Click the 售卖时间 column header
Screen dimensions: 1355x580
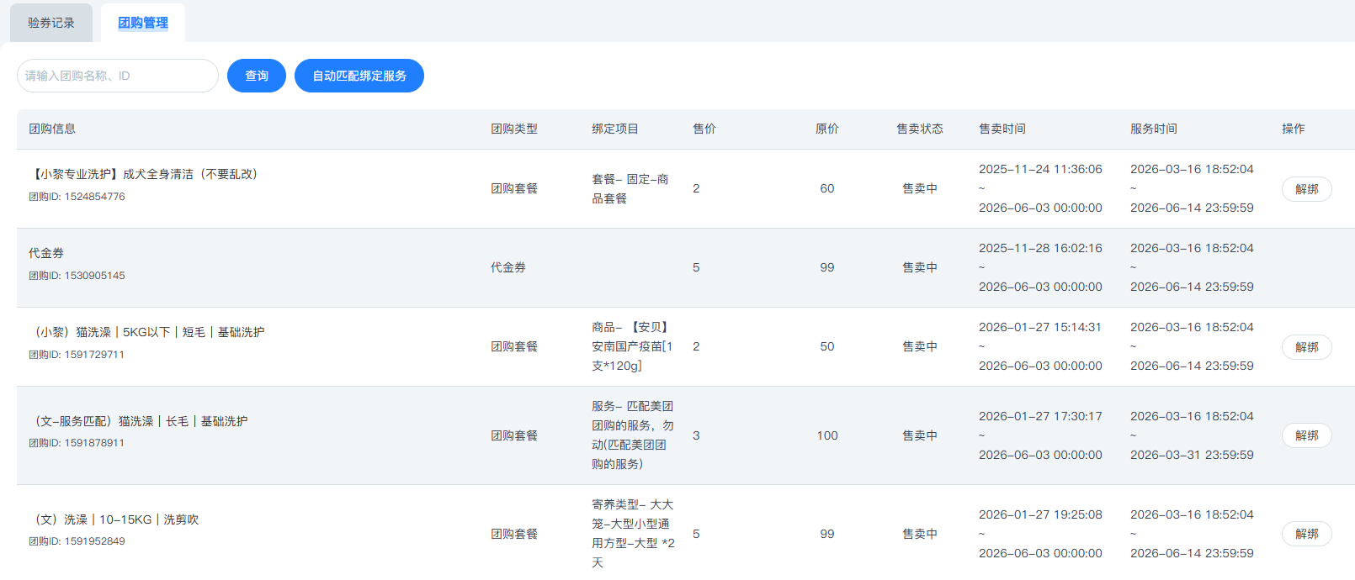click(x=1002, y=129)
